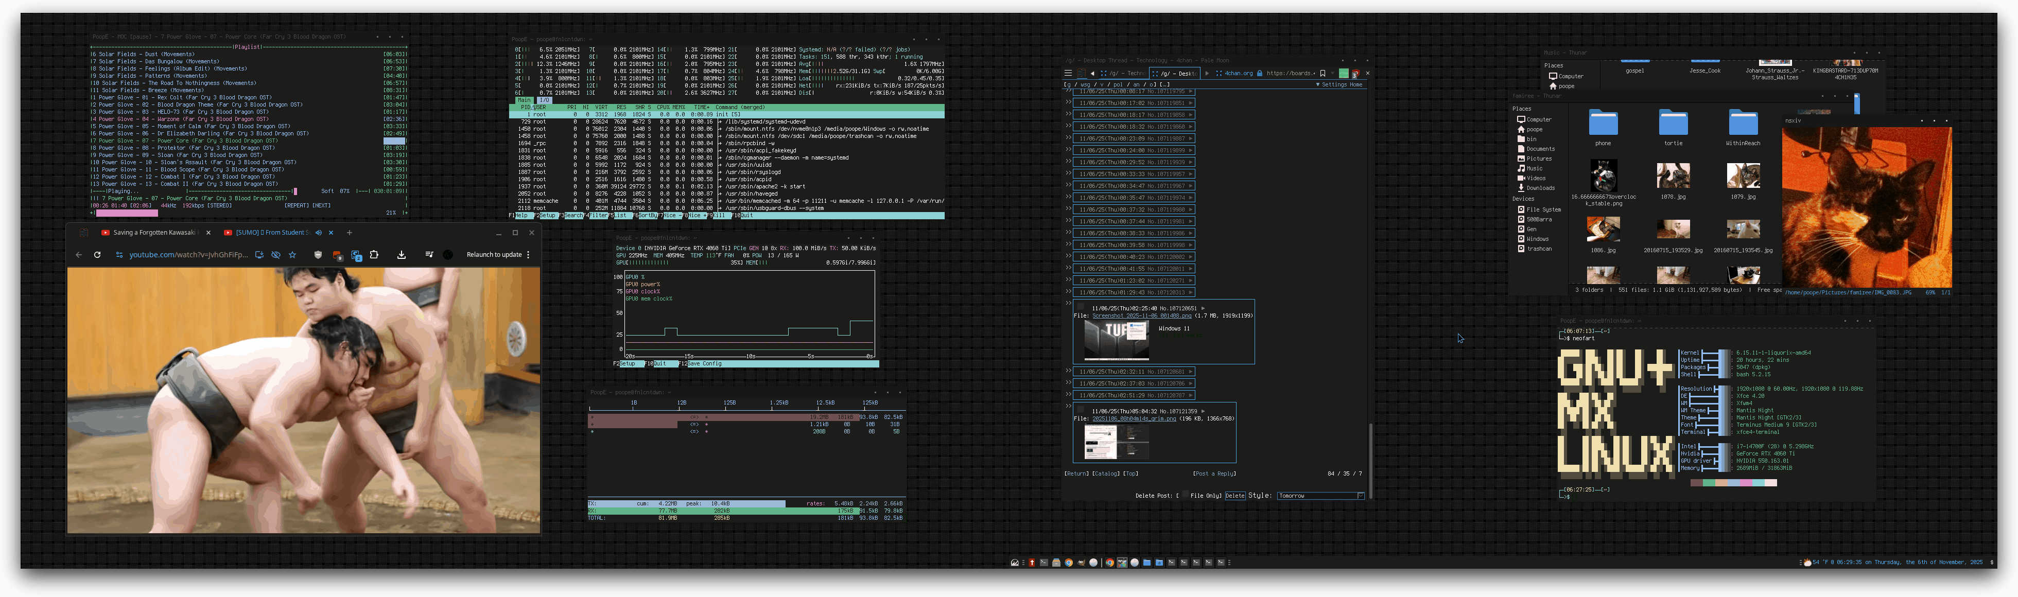Click the Post a Reply link
Screen dimensions: 2018x597
(1214, 473)
